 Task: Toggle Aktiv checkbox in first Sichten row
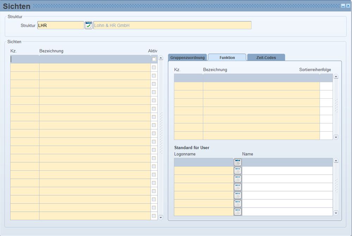154,59
